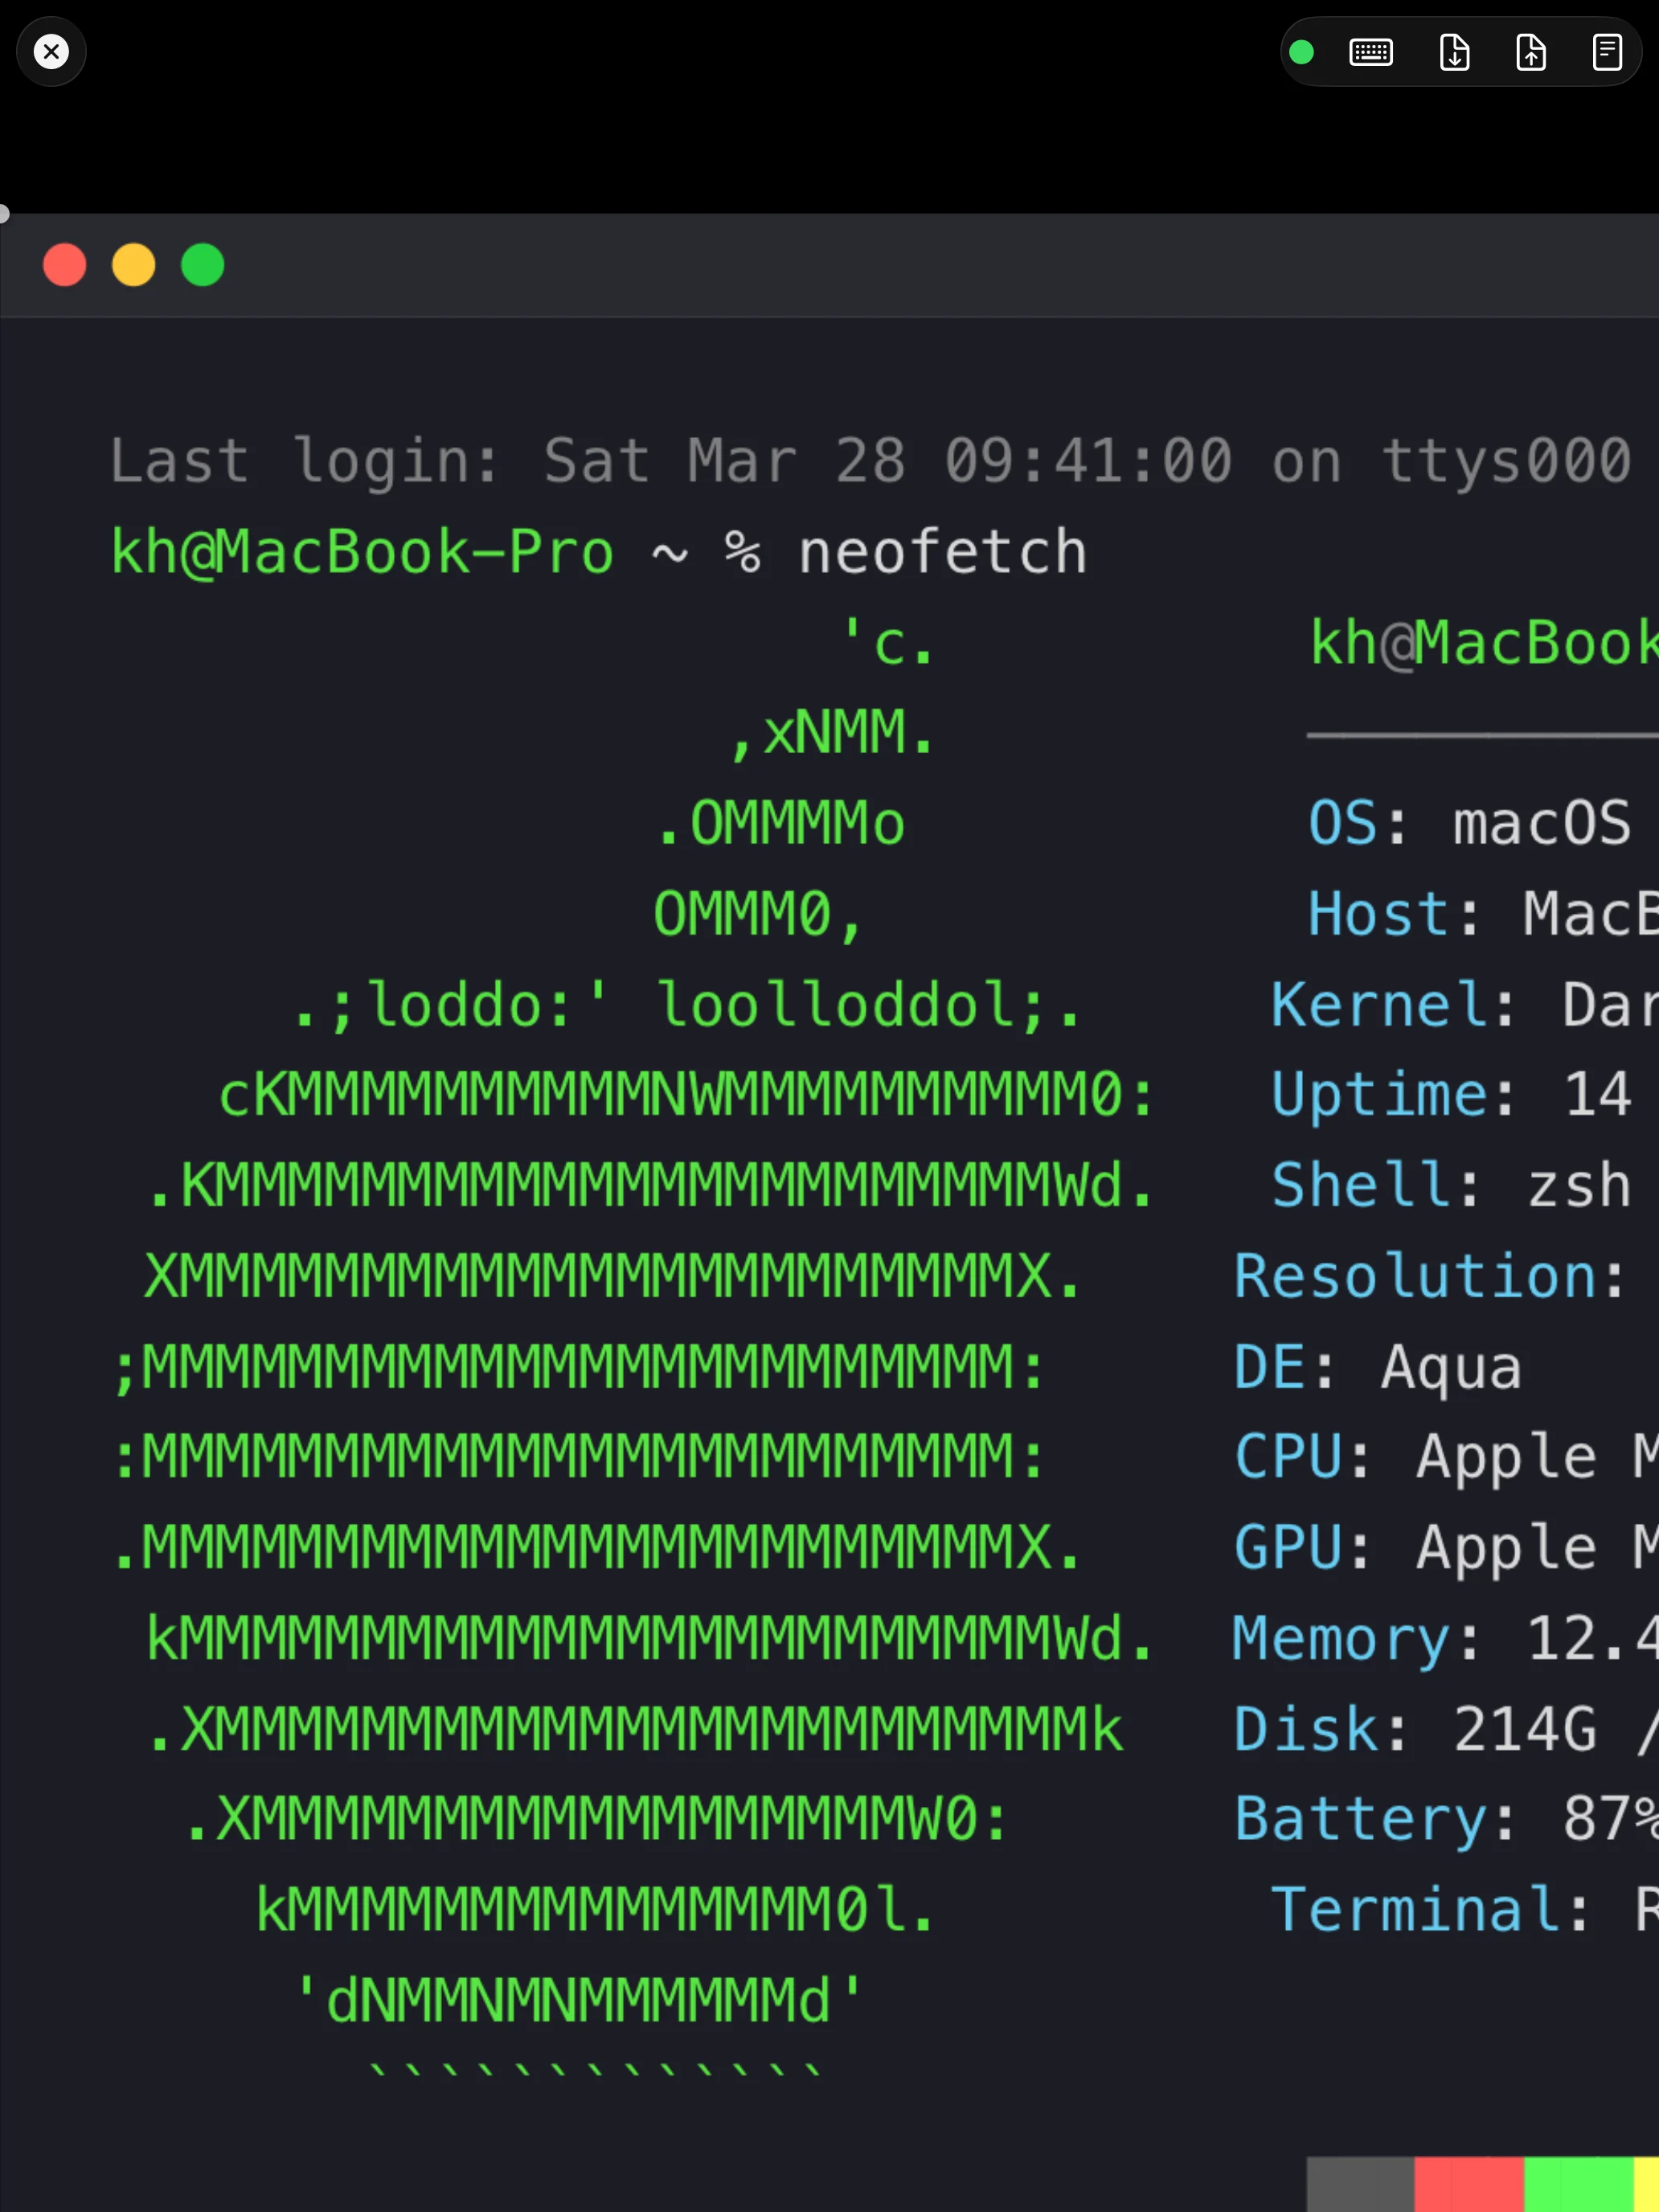Click the file upload icon
This screenshot has width=1659, height=2212.
[1531, 52]
